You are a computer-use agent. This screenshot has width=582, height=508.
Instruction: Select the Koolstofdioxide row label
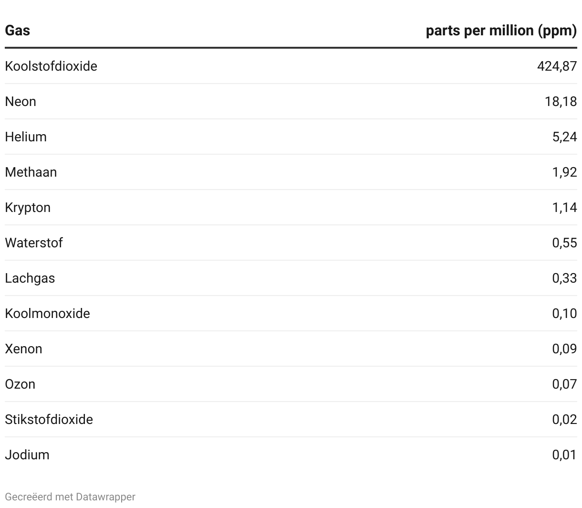tap(51, 66)
